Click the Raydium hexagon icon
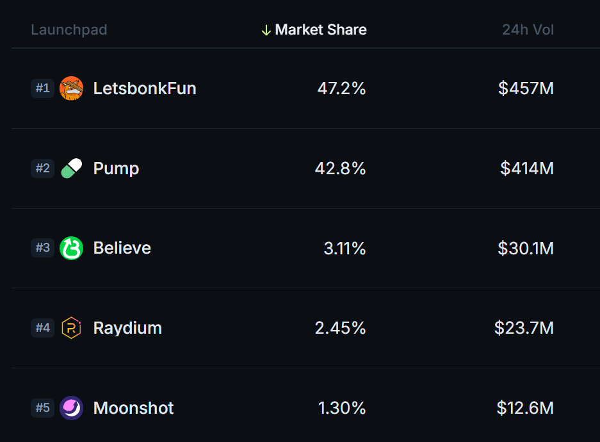600x442 pixels. point(71,328)
